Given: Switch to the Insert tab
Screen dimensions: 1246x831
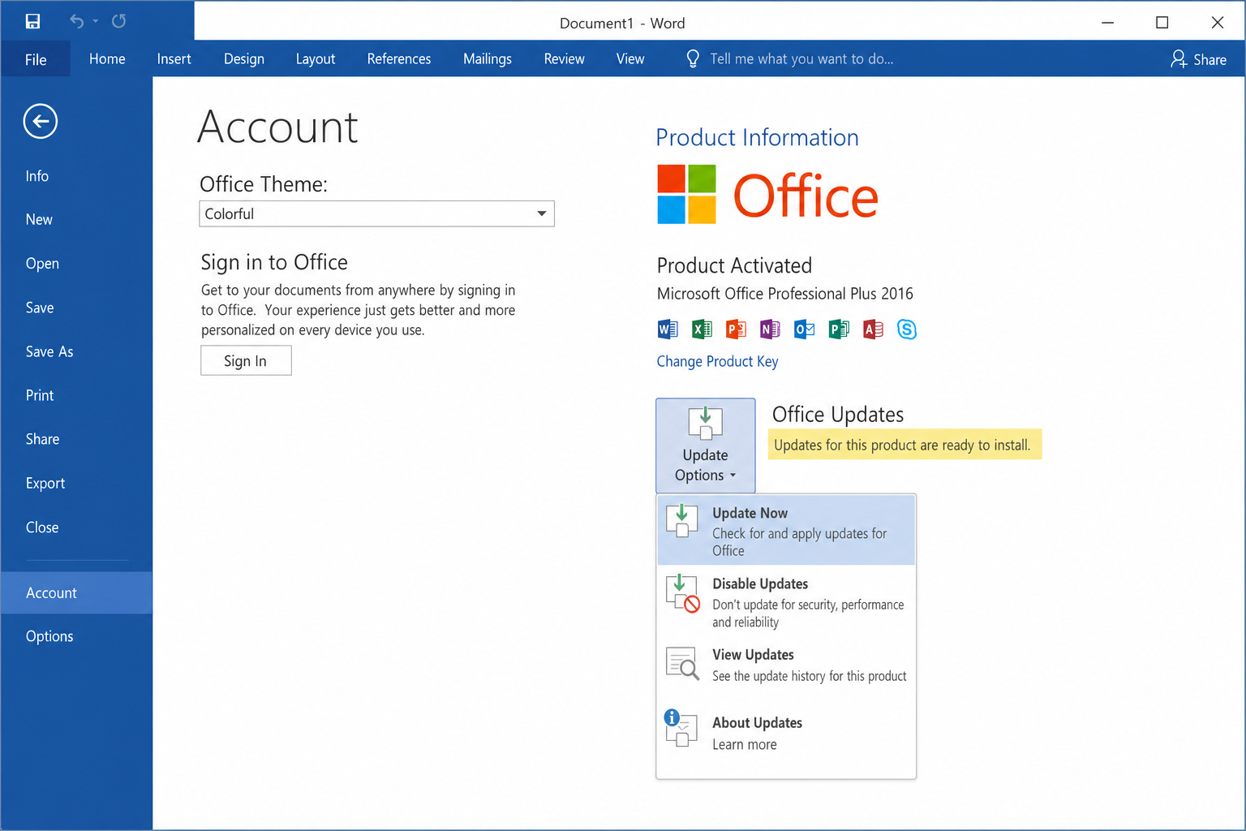Looking at the screenshot, I should [174, 59].
